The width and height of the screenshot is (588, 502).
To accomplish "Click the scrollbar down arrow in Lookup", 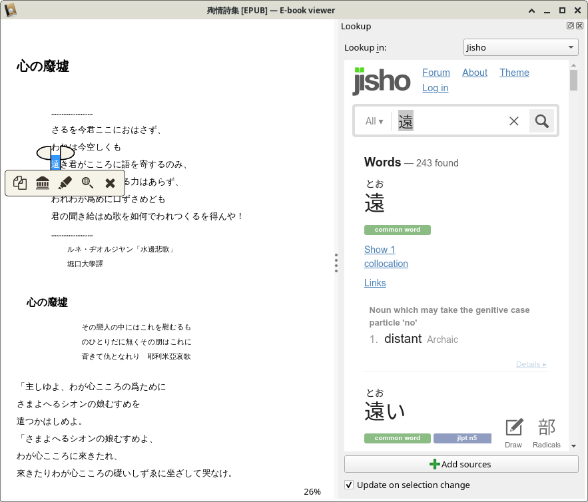I will [573, 446].
